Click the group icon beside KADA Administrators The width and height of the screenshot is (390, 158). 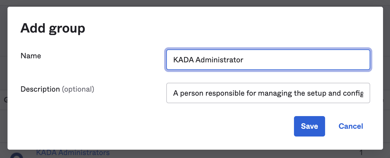pos(16,156)
